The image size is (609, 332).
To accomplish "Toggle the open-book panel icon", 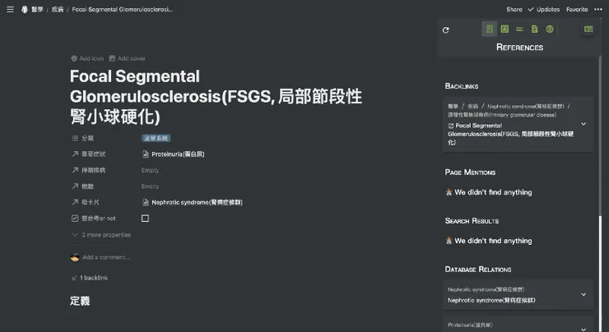I will click(588, 29).
